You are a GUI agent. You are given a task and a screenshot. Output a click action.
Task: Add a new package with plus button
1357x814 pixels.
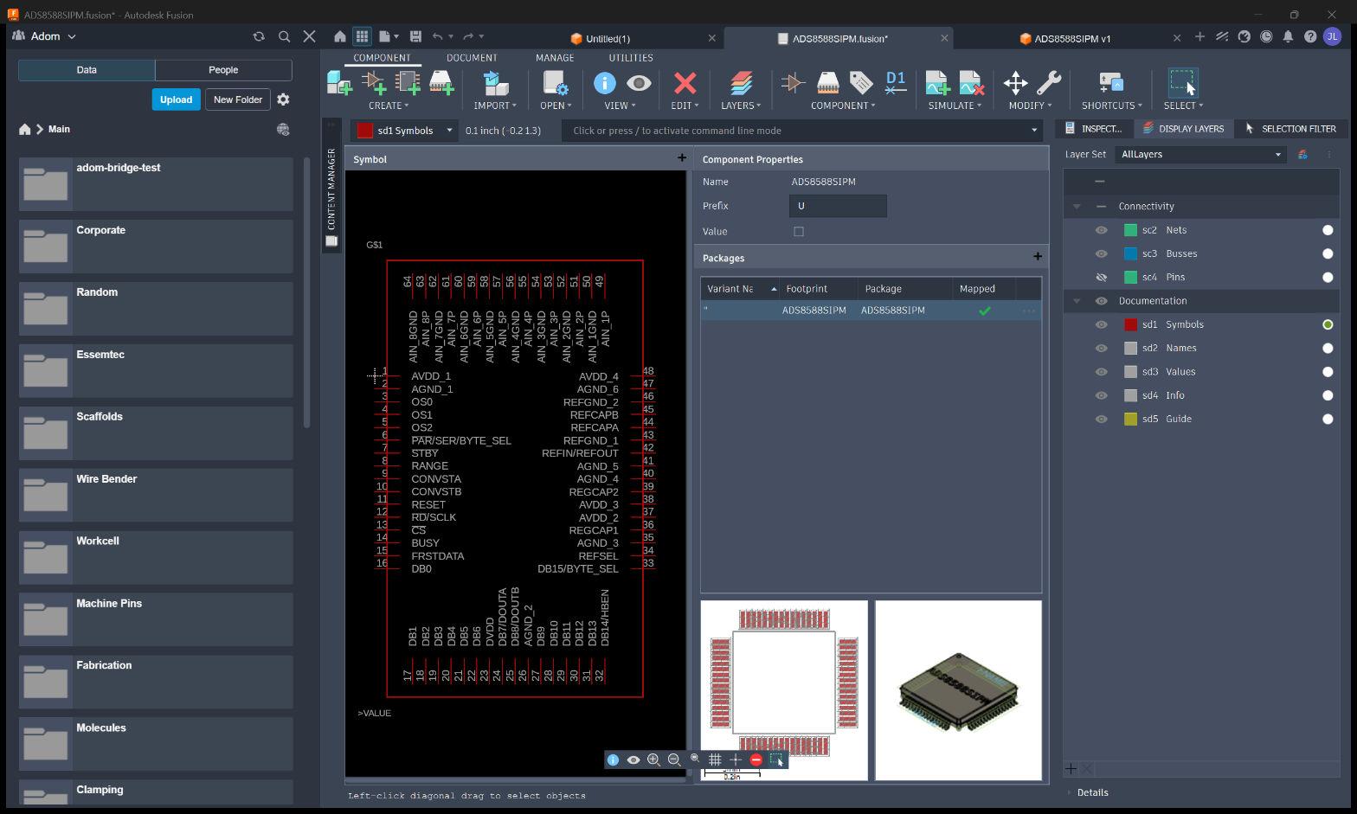coord(1038,257)
